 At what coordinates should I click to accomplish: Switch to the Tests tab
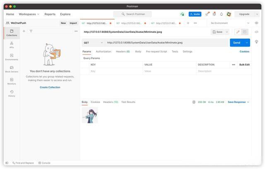pyautogui.click(x=175, y=51)
